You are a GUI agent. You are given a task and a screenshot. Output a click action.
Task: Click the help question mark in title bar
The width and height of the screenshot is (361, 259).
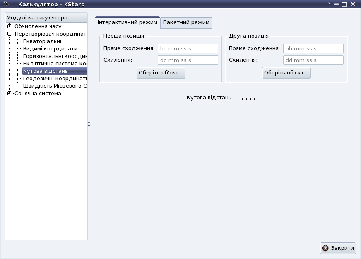[329, 4]
